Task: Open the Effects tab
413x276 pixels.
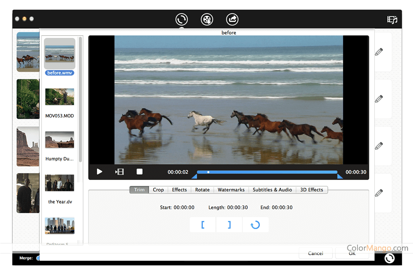Action: click(x=179, y=190)
